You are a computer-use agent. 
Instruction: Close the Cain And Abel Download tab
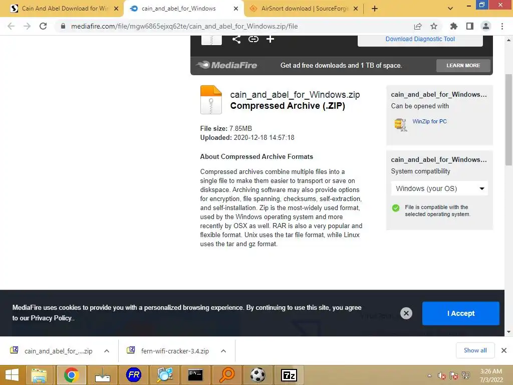coord(116,9)
